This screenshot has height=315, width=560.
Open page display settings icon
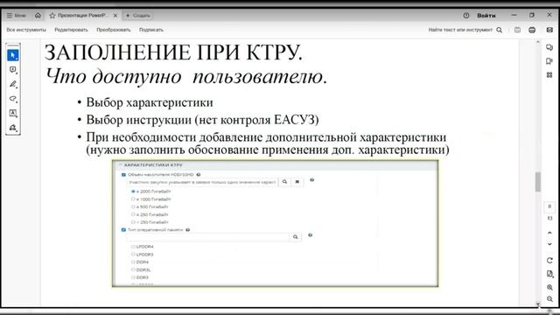[x=549, y=274]
